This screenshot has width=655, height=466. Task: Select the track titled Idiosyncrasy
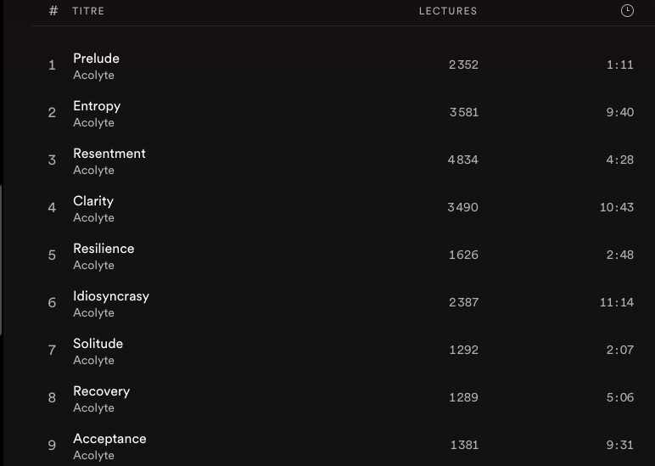(111, 296)
